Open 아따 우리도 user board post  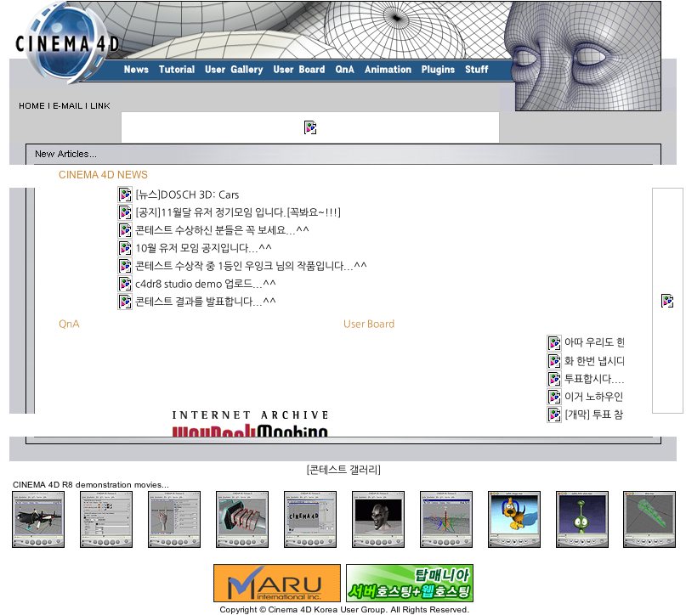(594, 342)
